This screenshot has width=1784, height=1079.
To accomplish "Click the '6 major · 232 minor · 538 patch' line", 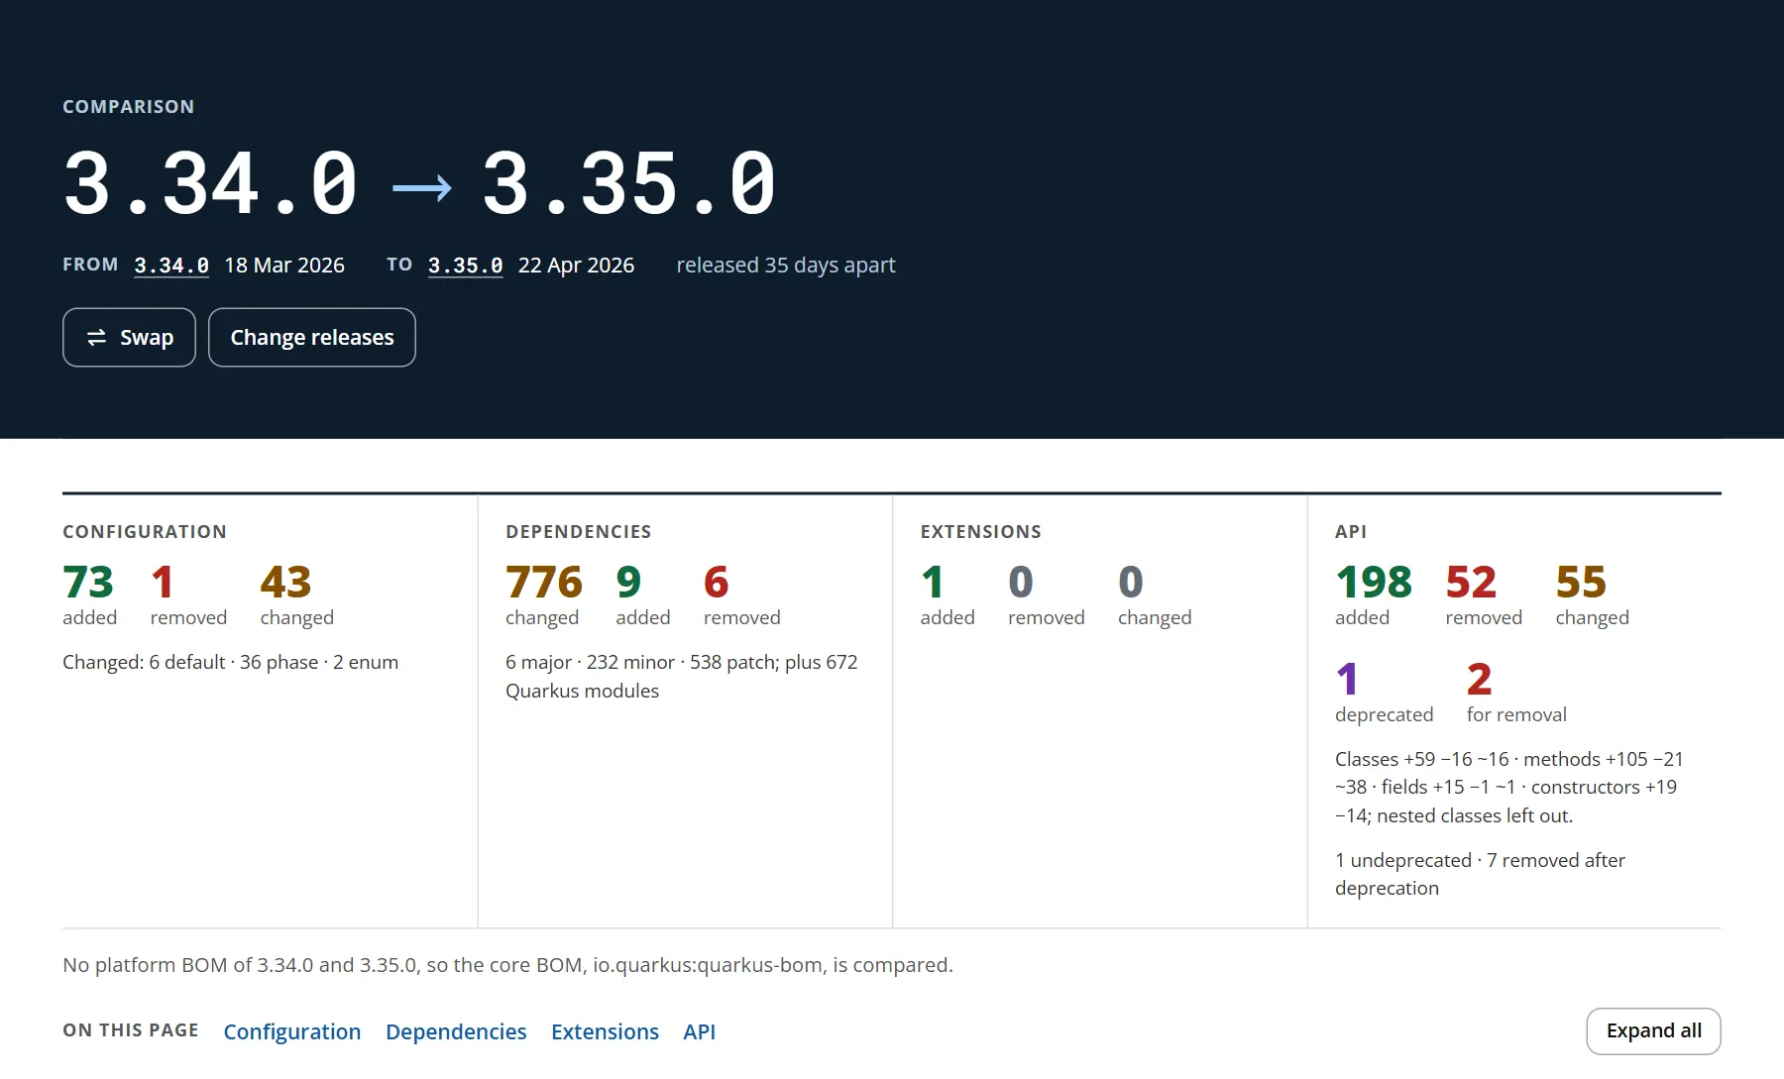I will tap(682, 677).
